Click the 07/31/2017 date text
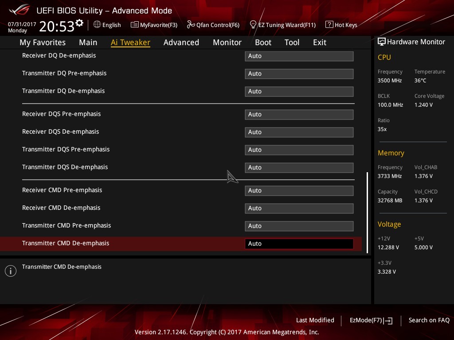Screen dimensions: 454x340 22,24
